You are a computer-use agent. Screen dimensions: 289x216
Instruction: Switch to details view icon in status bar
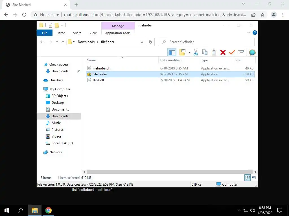click(x=248, y=177)
